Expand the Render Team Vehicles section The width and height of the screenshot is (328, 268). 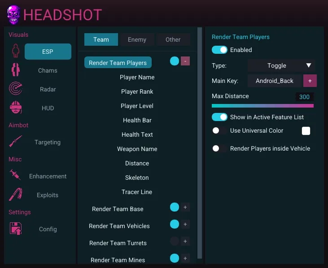pos(185,224)
